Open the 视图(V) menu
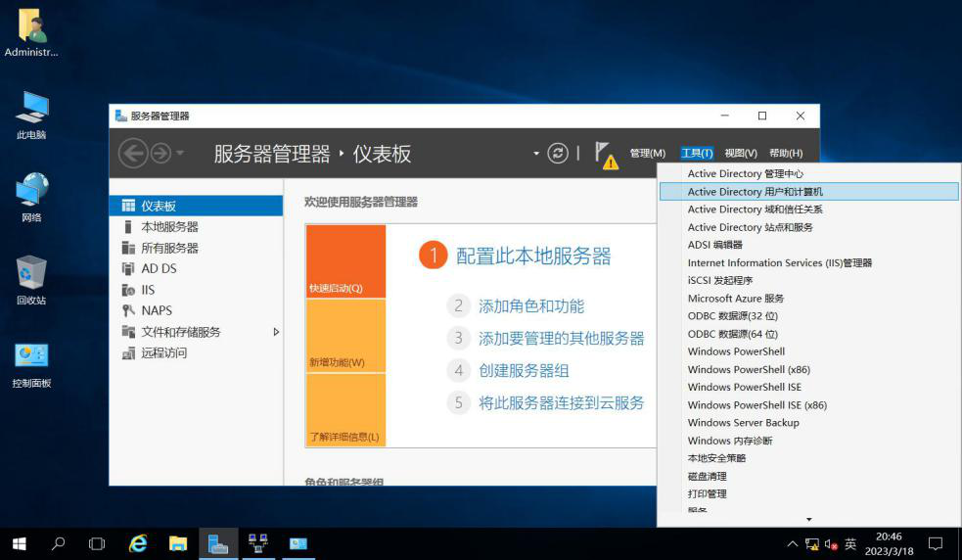The image size is (962, 560). point(741,153)
